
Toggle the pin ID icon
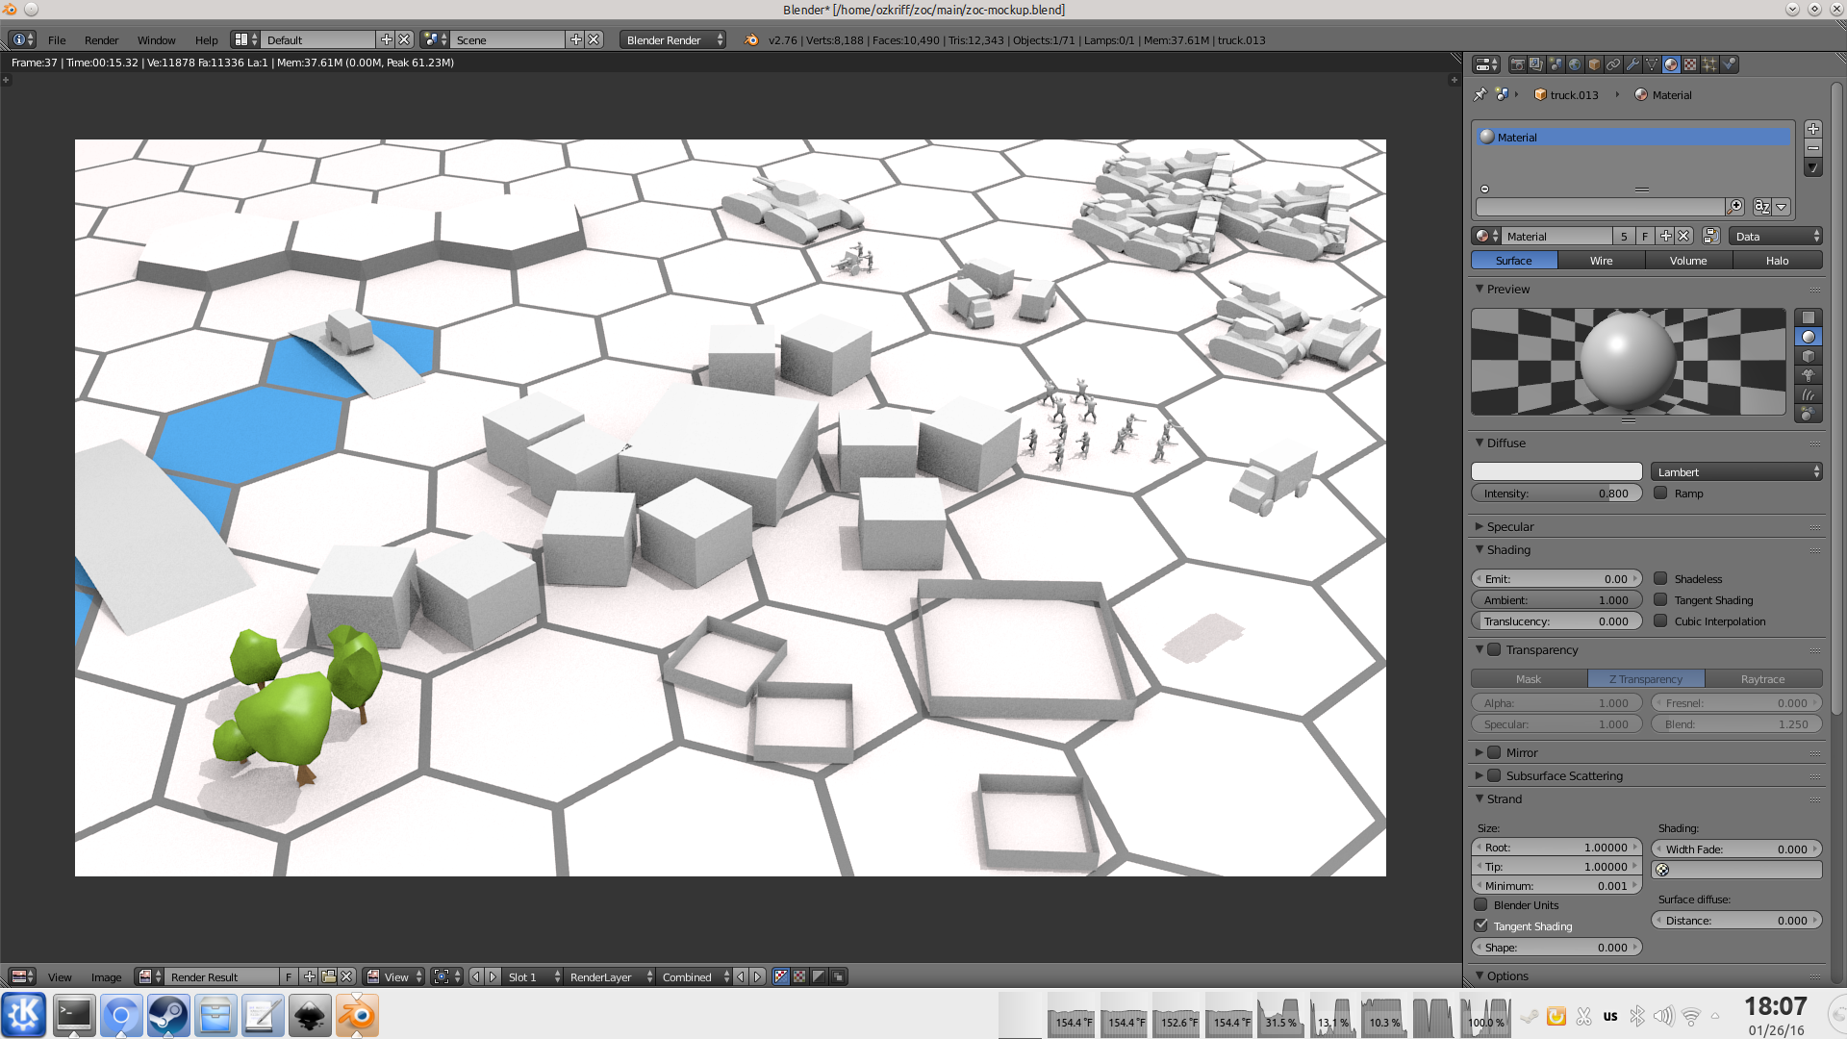click(1480, 94)
